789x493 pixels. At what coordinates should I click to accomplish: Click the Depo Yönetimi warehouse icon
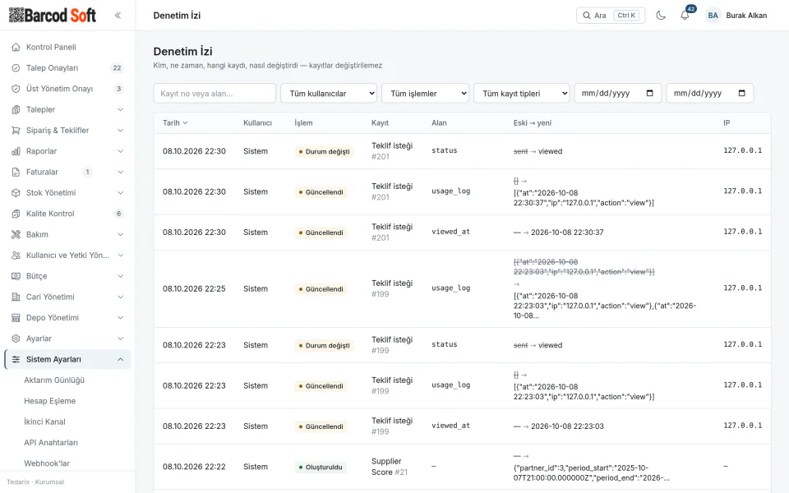16,318
